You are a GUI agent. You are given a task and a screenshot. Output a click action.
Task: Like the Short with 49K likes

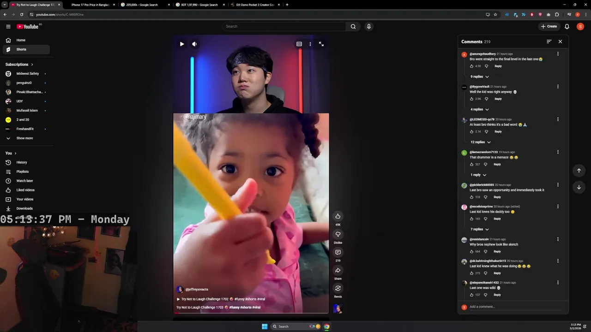[338, 216]
